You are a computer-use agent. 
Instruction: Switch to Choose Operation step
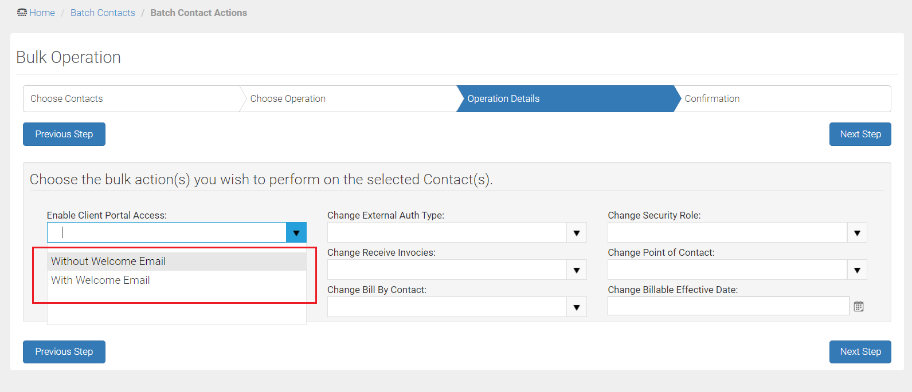click(288, 99)
